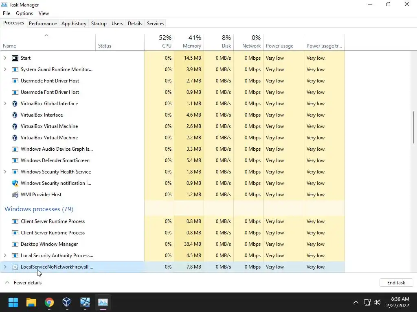Click the System Guard Runtime Monitor icon
Image resolution: width=417 pixels, height=312 pixels.
[x=15, y=69]
